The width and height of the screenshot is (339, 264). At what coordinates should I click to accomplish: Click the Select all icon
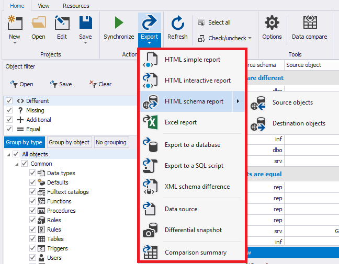[x=201, y=22]
